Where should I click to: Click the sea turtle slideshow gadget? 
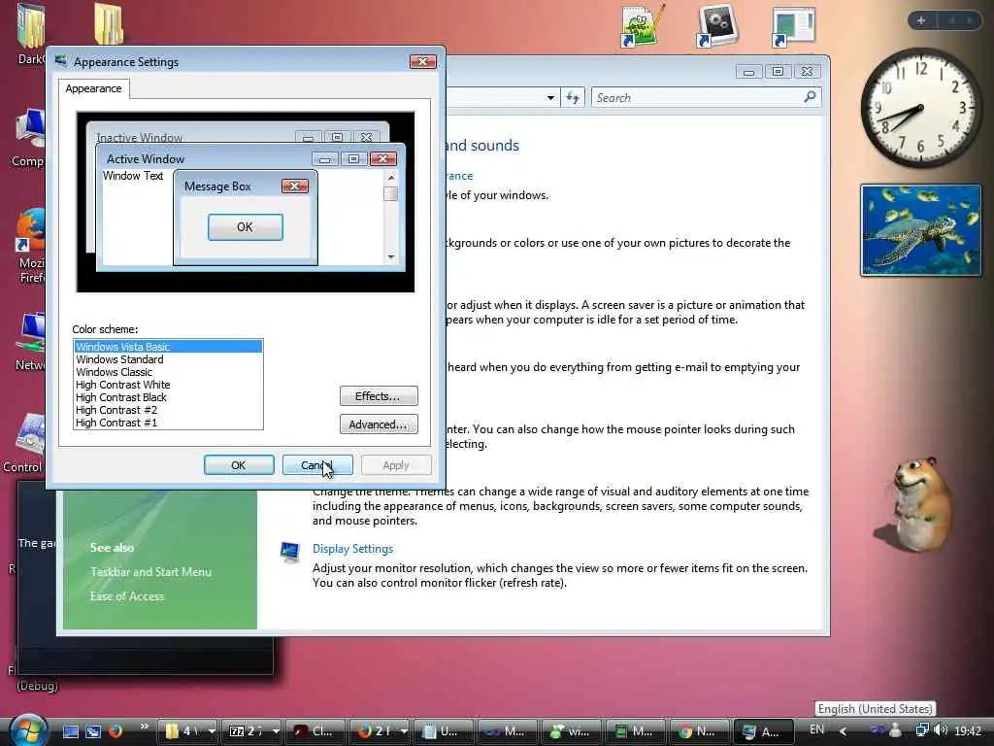tap(920, 230)
